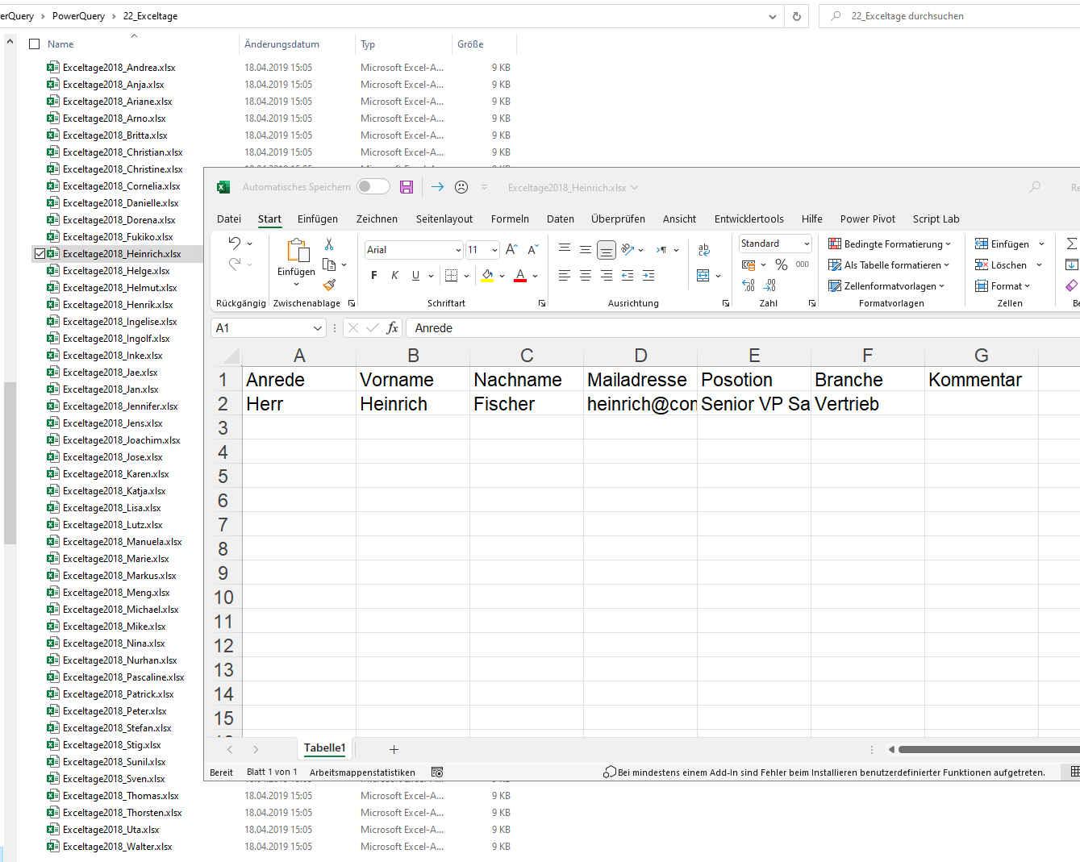1080x862 pixels.
Task: Open the Bedingte Formatierung dropdown
Action: tap(890, 244)
